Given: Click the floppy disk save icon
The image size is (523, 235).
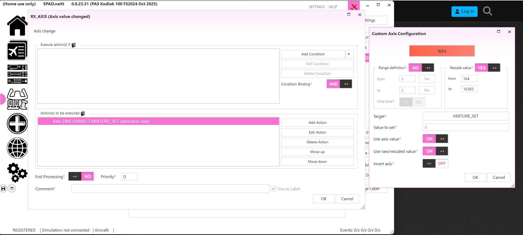Looking at the screenshot, I should pyautogui.click(x=3, y=188).
